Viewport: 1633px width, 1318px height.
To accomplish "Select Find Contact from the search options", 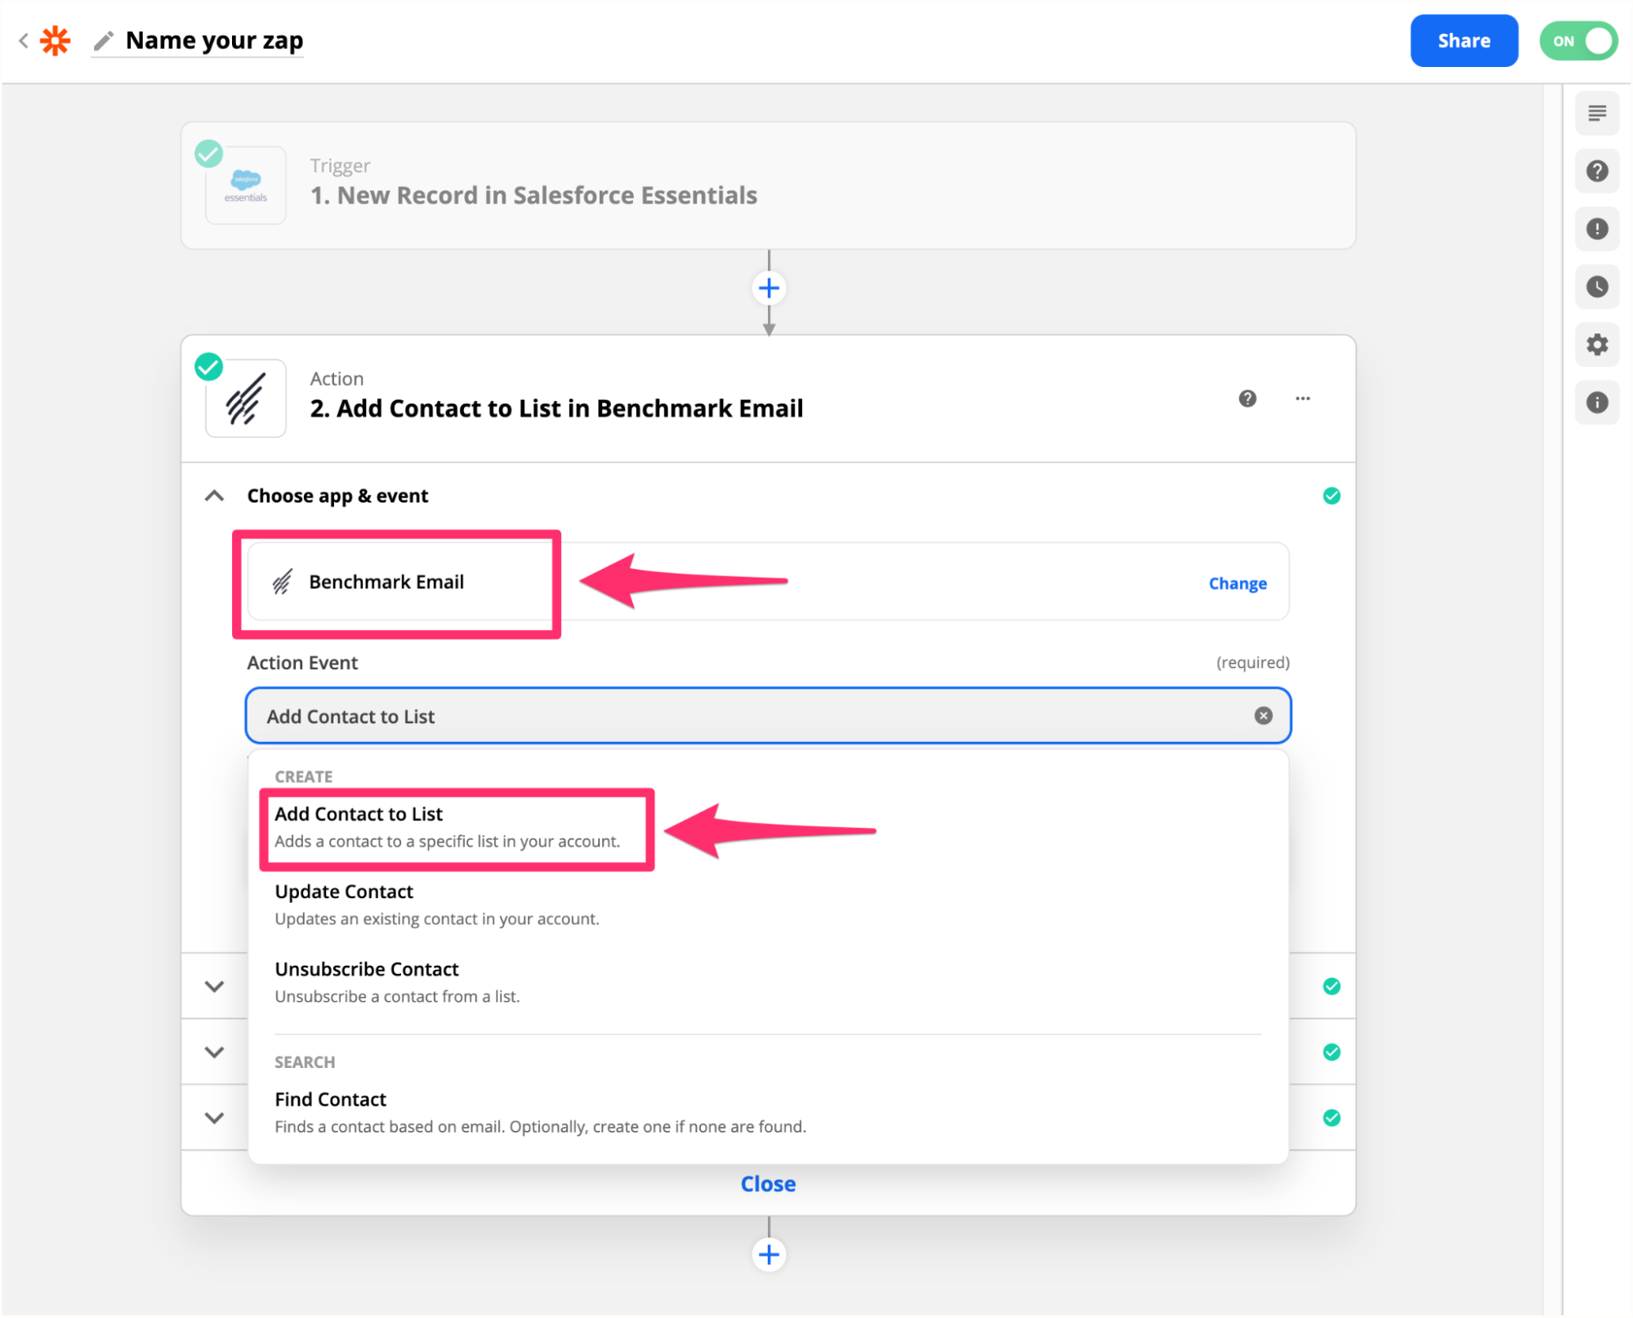I will click(330, 1100).
